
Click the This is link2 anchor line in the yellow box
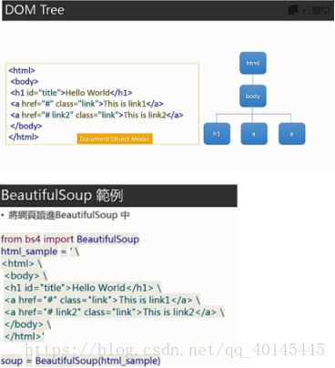click(x=96, y=115)
